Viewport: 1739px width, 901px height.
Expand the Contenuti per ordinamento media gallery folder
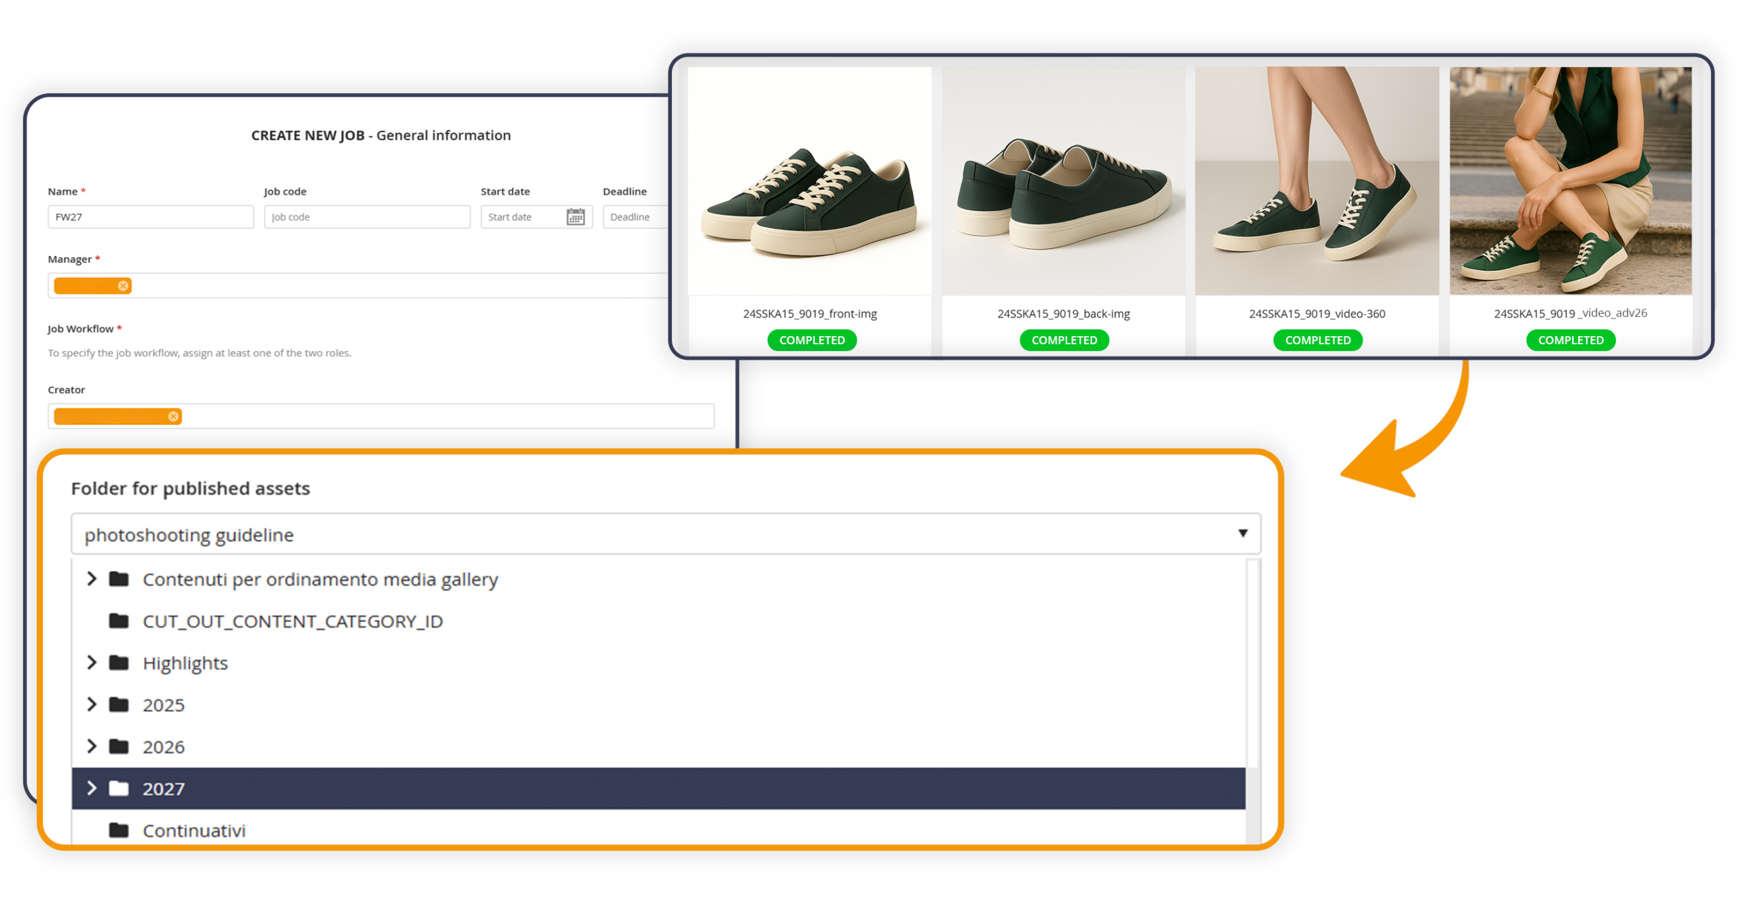pos(92,578)
